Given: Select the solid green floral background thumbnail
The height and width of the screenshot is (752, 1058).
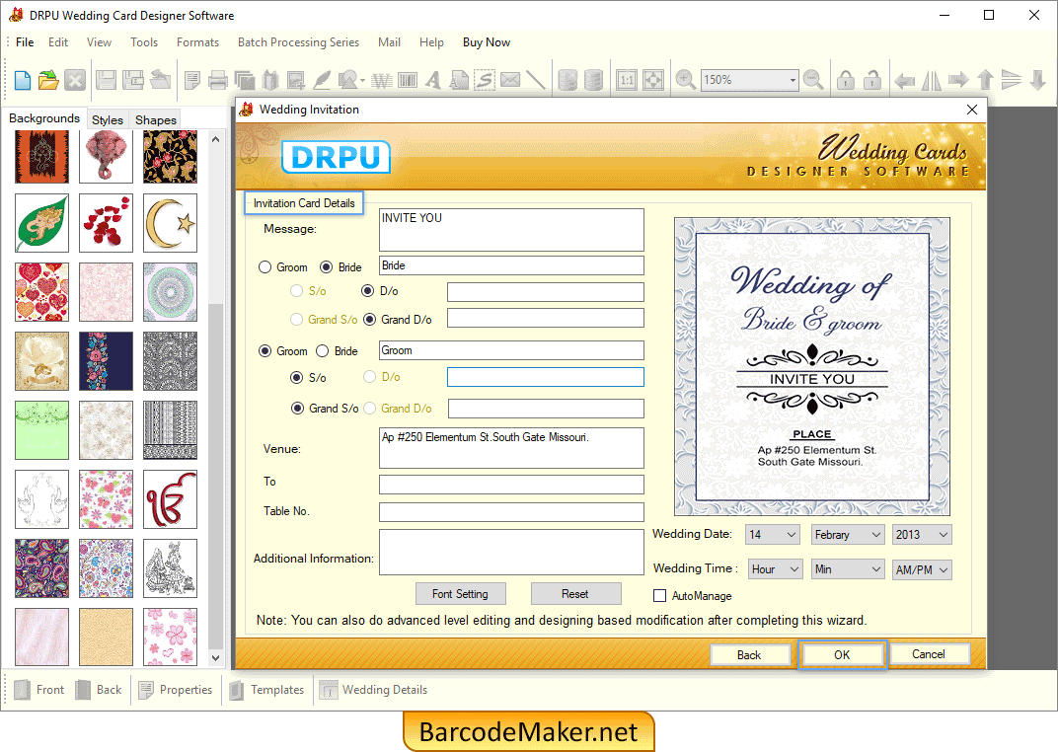Looking at the screenshot, I should coord(41,430).
